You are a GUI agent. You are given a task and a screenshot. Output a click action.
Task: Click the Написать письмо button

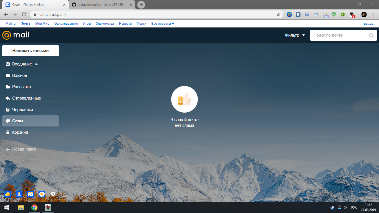pyautogui.click(x=30, y=50)
